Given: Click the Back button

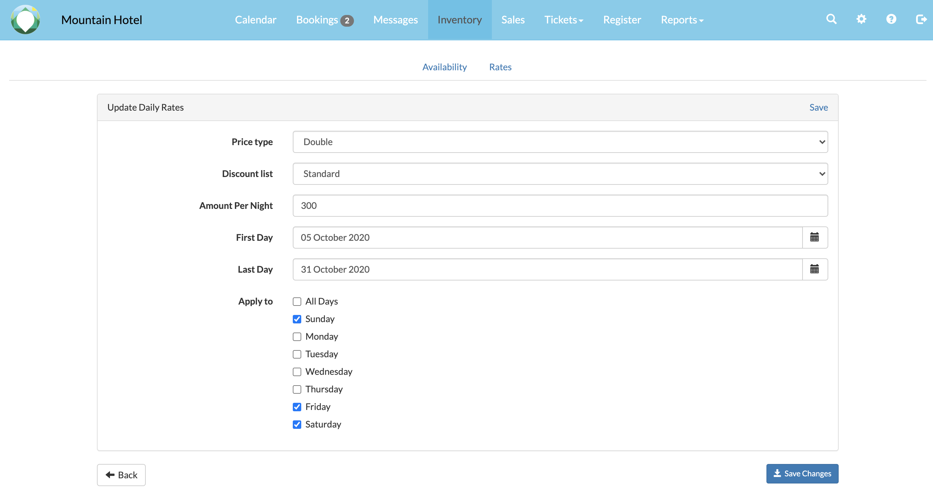Looking at the screenshot, I should 121,475.
